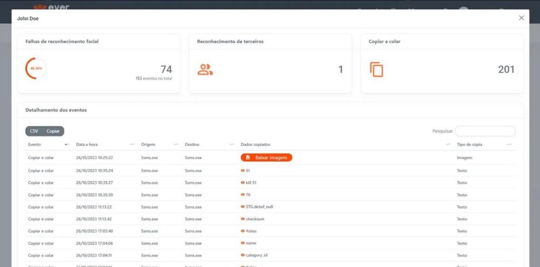The image size is (540, 267).
Task: Click the eye icon beside name entry
Action: (243, 243)
